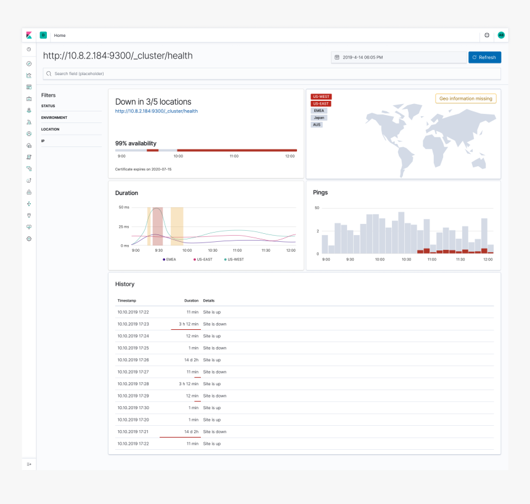This screenshot has width=530, height=504.
Task: Click the circular checkmark sidebar icon
Action: 29,180
